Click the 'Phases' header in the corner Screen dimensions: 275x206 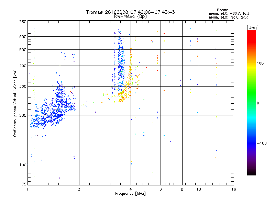(x=222, y=10)
